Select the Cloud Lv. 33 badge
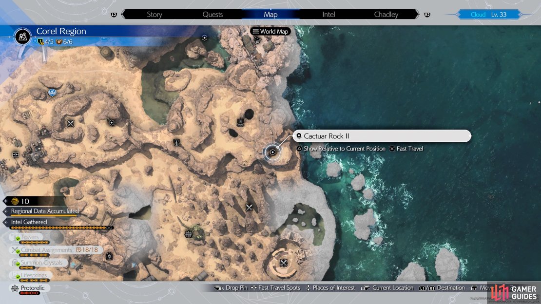Screen dimensions: 541x304 488,15
